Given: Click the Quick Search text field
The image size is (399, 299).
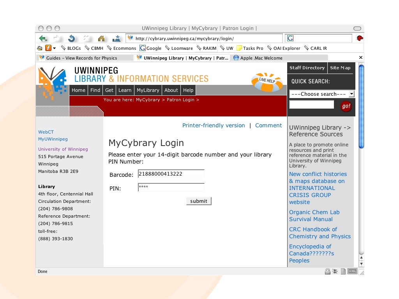Looking at the screenshot, I should tap(312, 104).
